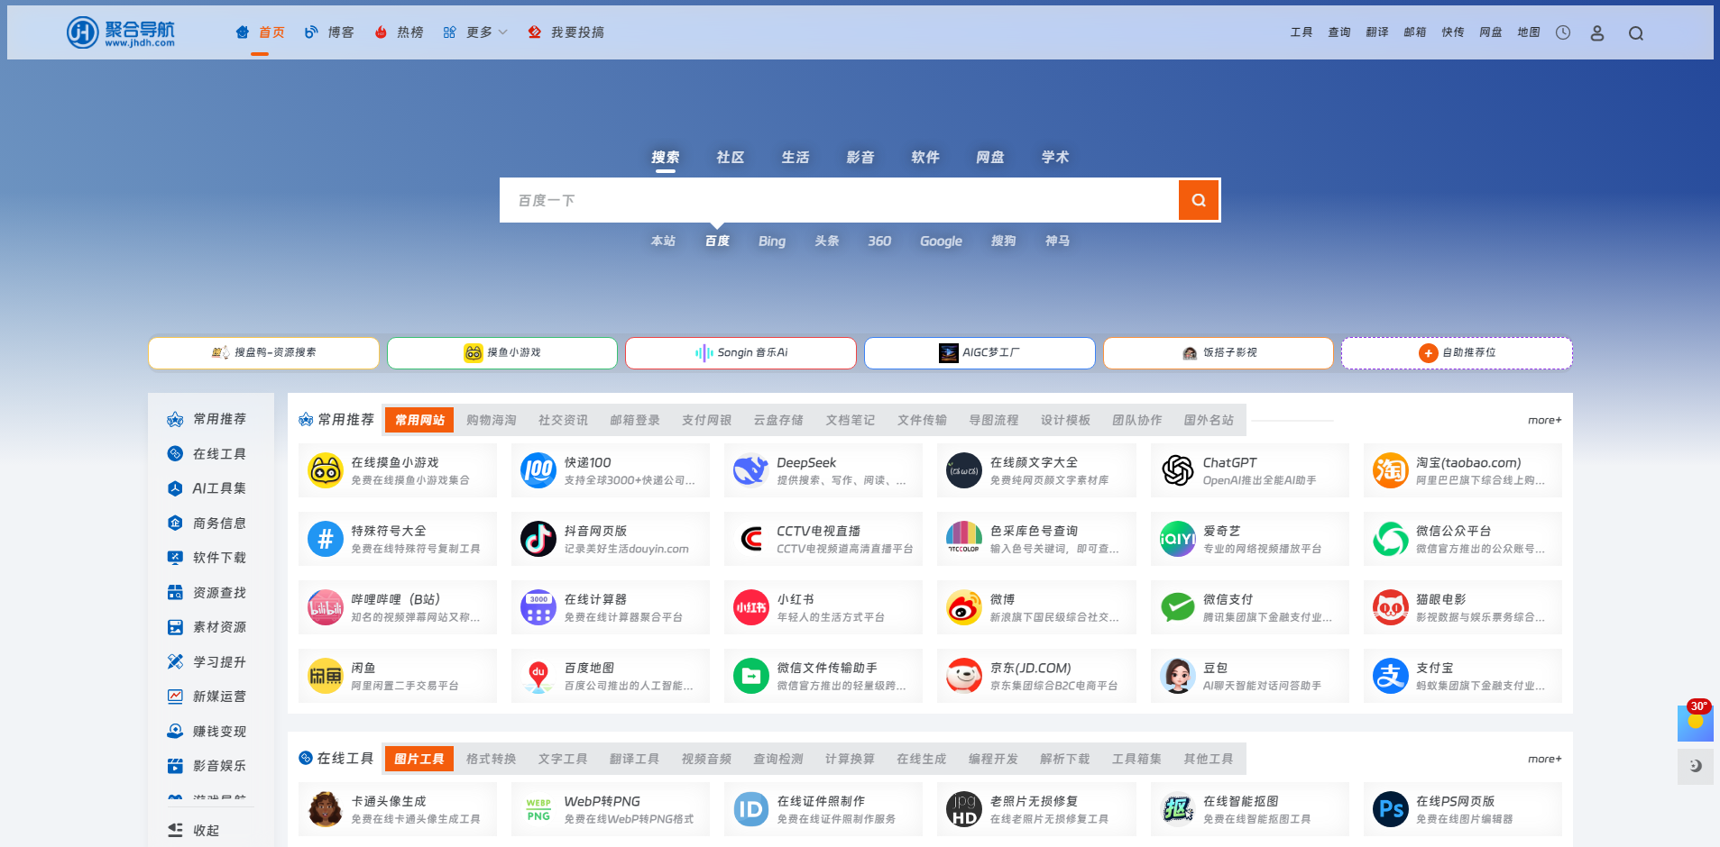Open 搜盘鸭-资源搜索 promo button
This screenshot has height=847, width=1720.
pos(263,352)
